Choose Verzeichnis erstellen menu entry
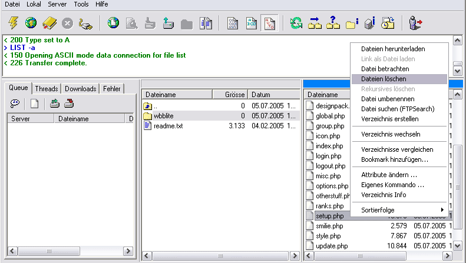The height and width of the screenshot is (263, 466). (x=399, y=119)
